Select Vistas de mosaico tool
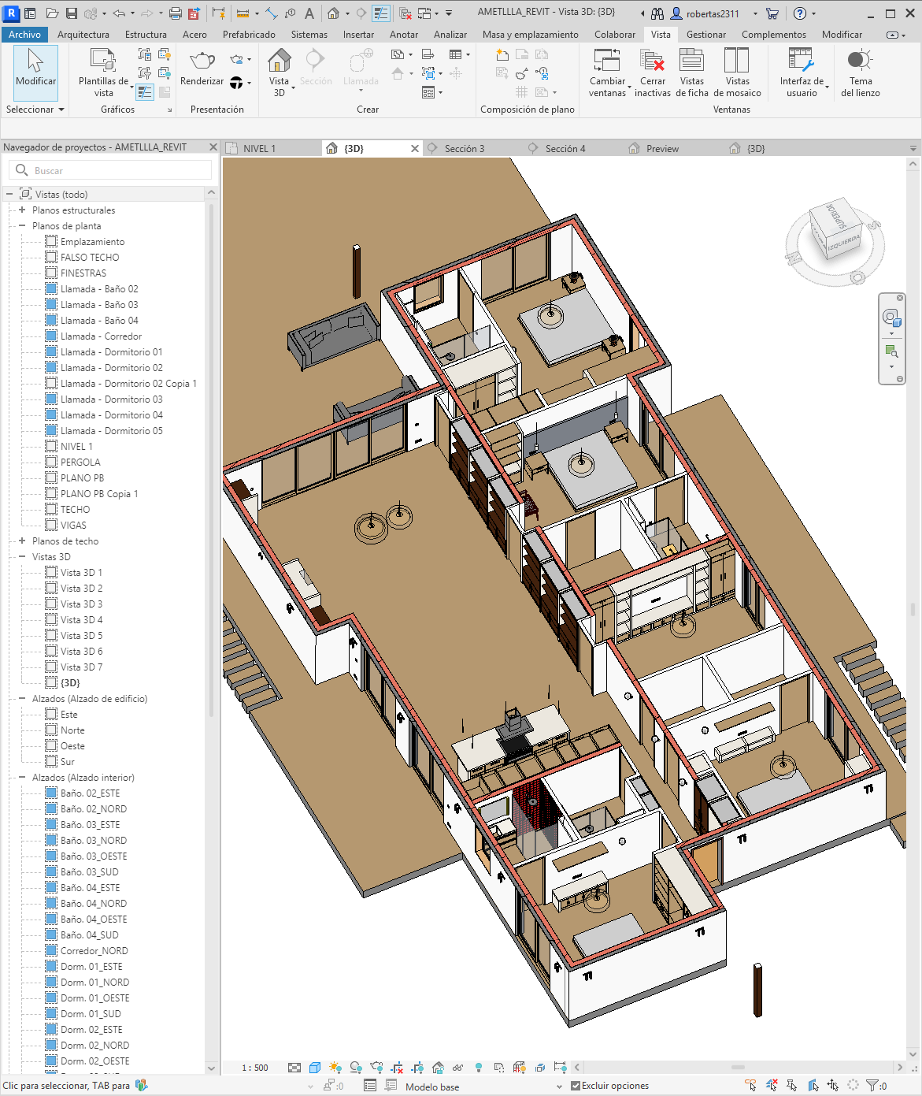Screen dimensions: 922x1096 click(x=737, y=72)
